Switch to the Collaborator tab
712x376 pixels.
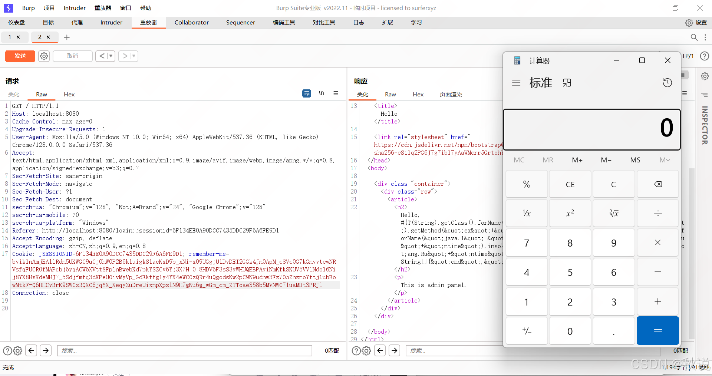(x=192, y=23)
